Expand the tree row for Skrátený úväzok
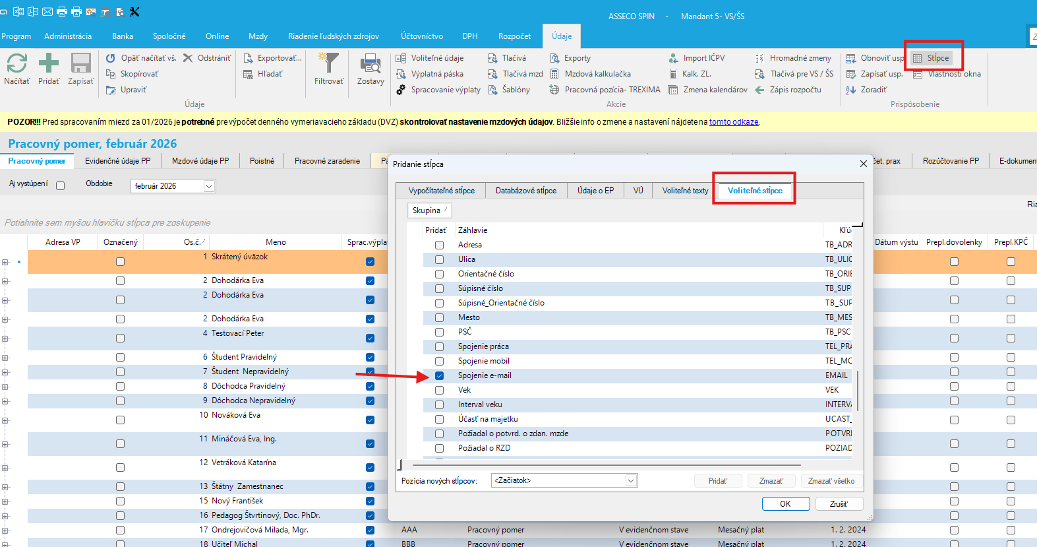The image size is (1037, 547). tap(5, 262)
